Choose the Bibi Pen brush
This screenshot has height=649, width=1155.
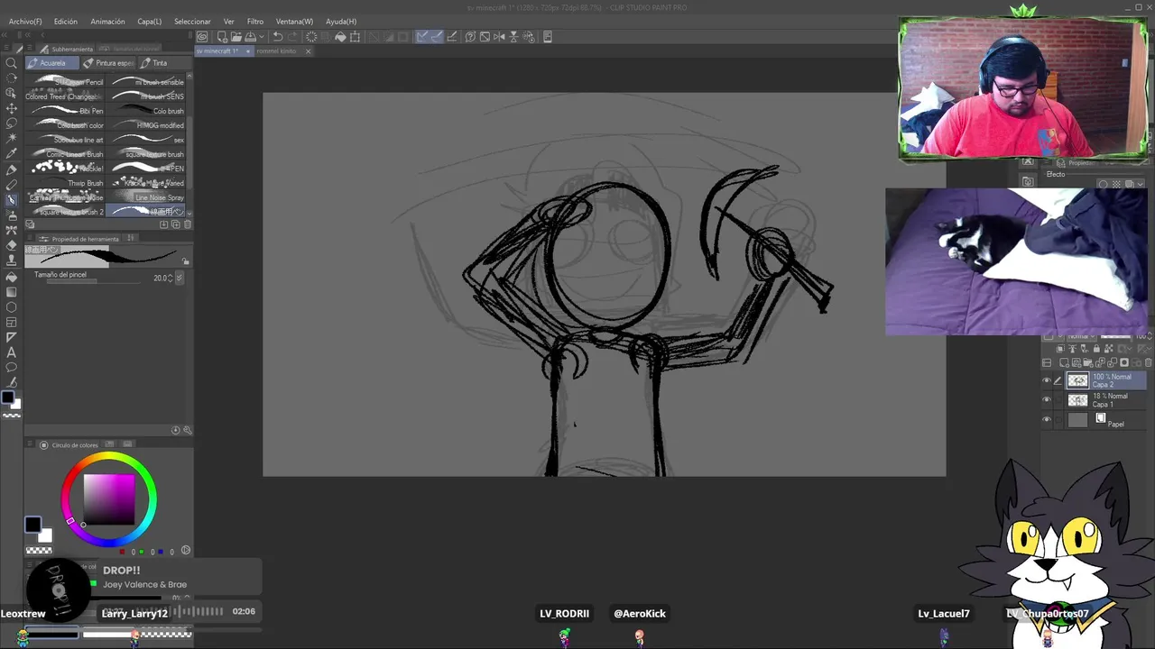click(67, 111)
